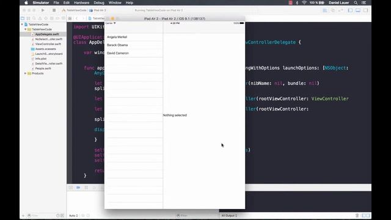The width and height of the screenshot is (391, 220).
Task: Open the Debug menu
Action: coord(99,2)
